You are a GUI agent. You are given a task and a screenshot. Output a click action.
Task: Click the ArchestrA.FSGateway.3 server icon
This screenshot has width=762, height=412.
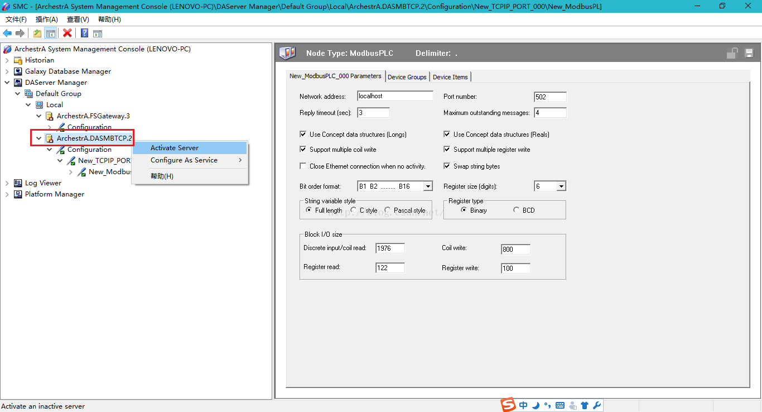(x=50, y=116)
